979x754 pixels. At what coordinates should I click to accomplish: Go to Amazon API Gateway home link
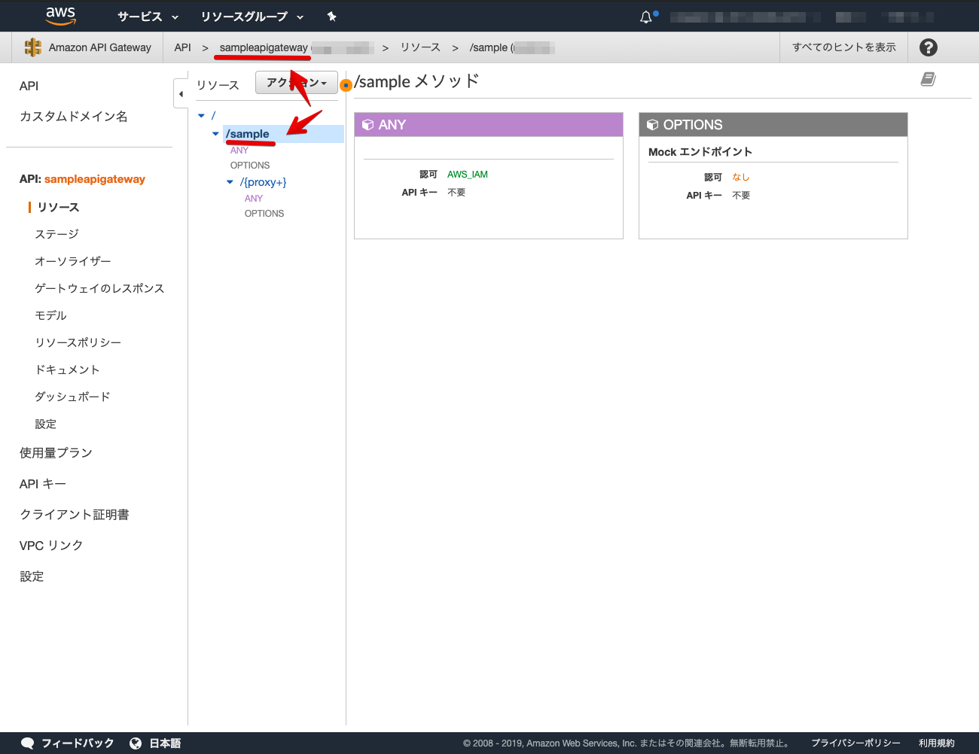coord(99,47)
